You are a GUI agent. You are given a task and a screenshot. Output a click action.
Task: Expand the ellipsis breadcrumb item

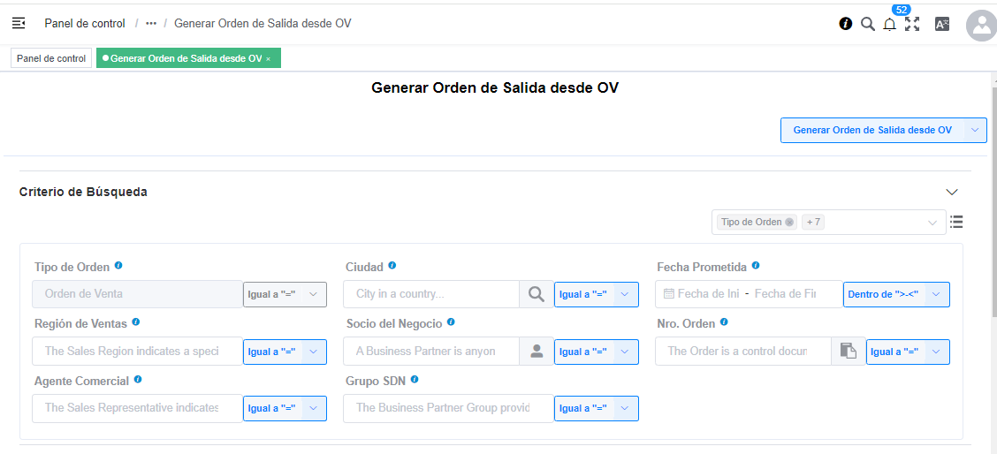pos(151,24)
